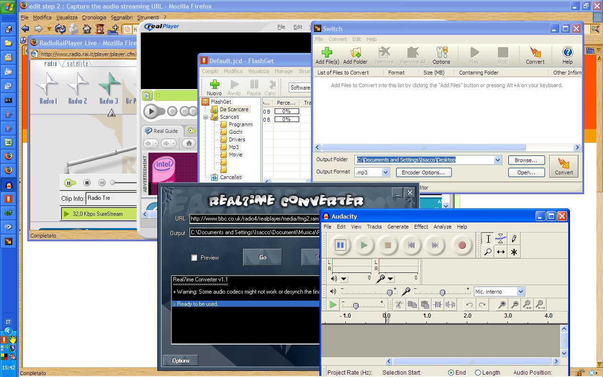Adjust the Audacity input microphone volume slider
Screen dimensions: 603x377
click(442, 292)
